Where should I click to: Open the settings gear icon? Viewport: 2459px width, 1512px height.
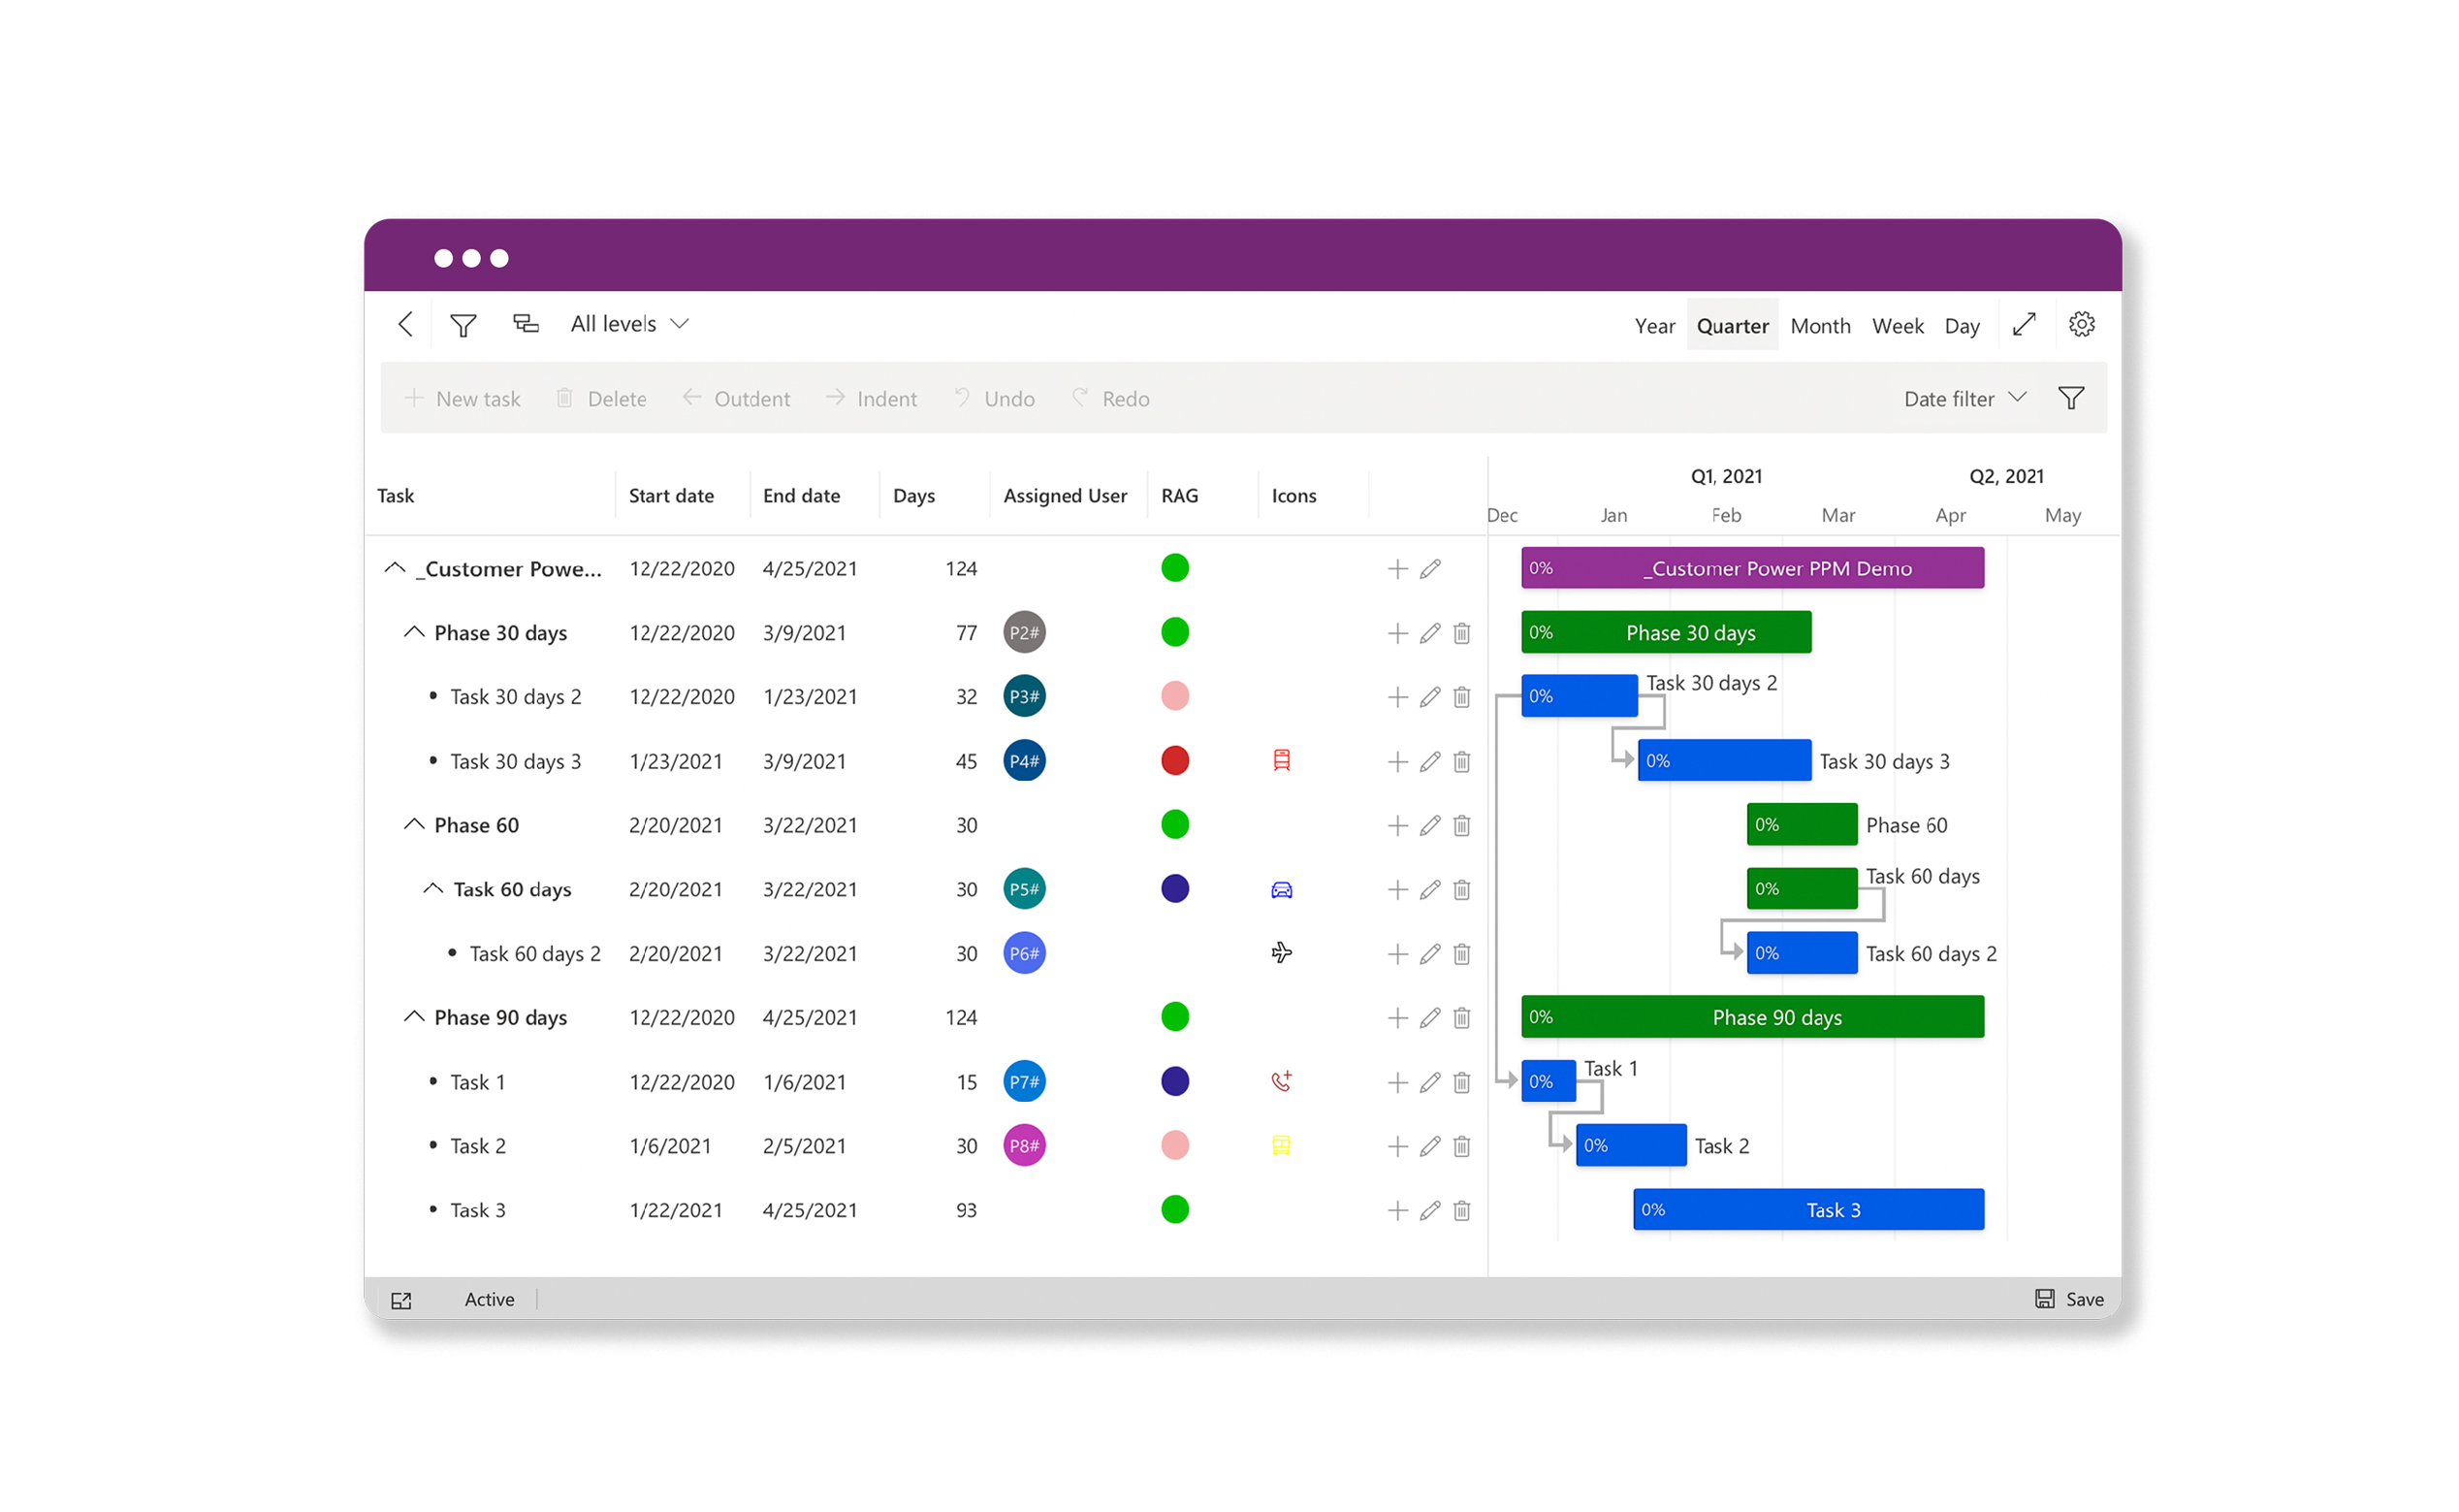pyautogui.click(x=2081, y=324)
